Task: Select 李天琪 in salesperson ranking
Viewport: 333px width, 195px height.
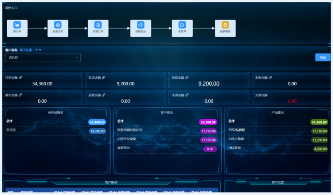Action: coord(11,130)
